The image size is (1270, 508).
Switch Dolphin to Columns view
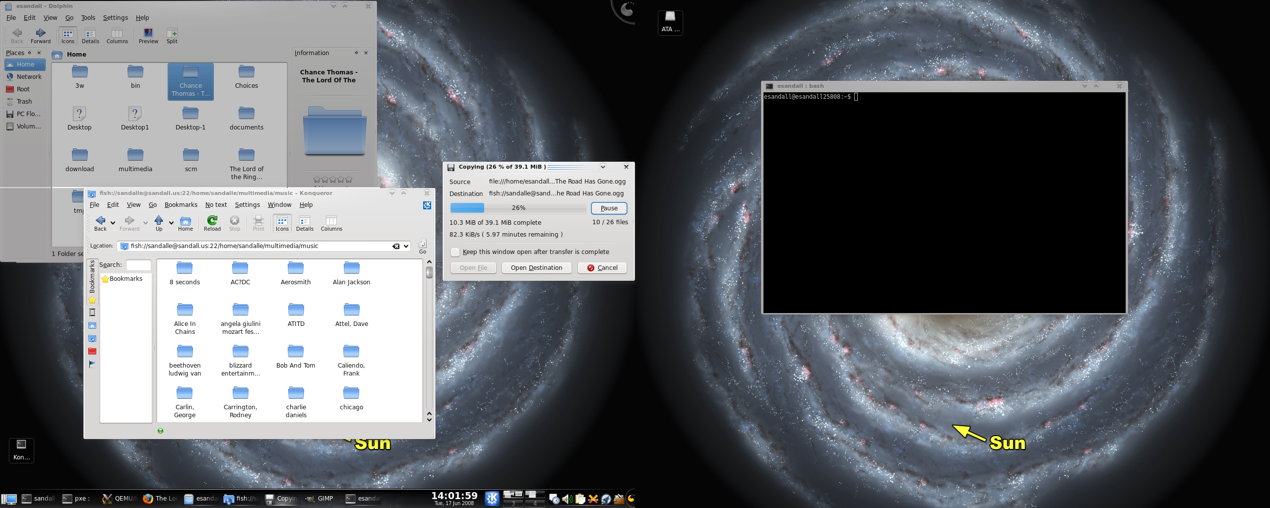pyautogui.click(x=117, y=36)
